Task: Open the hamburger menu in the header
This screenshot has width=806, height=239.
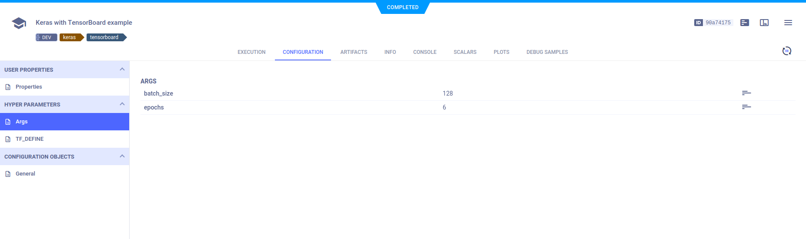Action: point(788,23)
